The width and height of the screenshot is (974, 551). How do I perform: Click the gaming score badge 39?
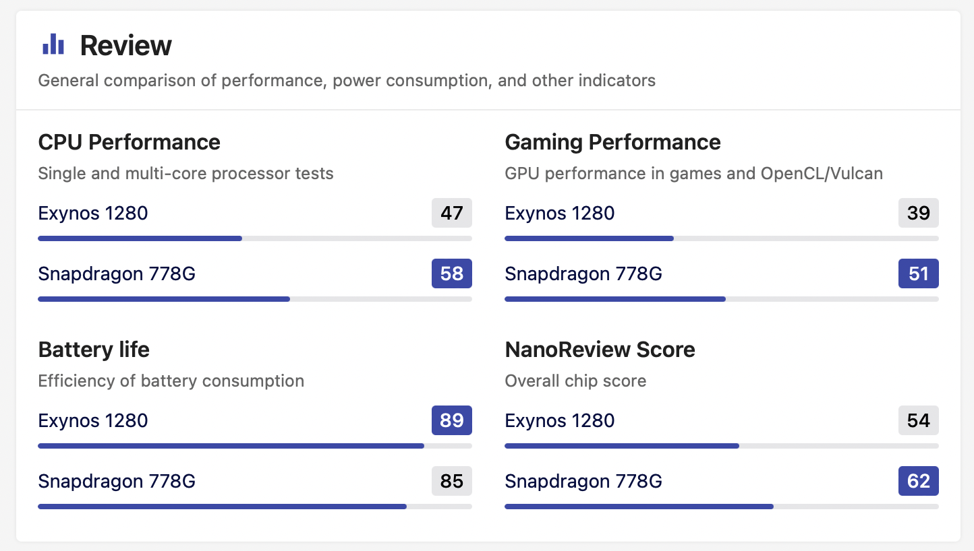pos(919,214)
